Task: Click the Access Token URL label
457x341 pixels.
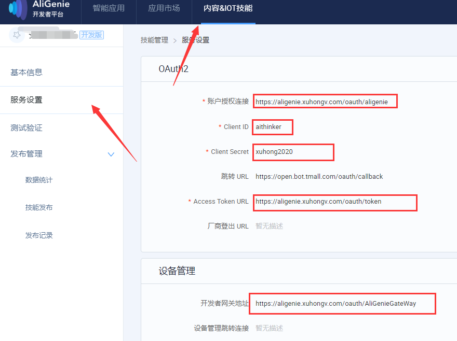Action: tap(221, 202)
